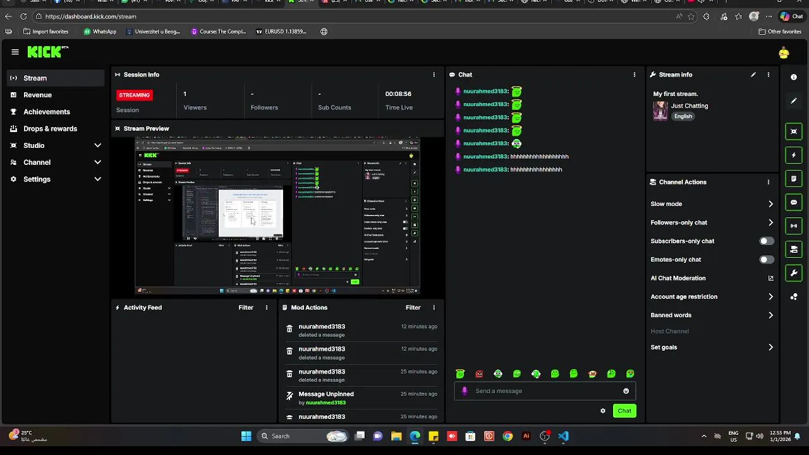Screen dimensions: 809x455
Task: Open Slow mode options
Action: coord(712,204)
